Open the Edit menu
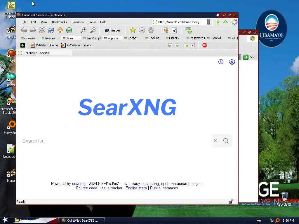The image size is (299, 224). click(34, 22)
